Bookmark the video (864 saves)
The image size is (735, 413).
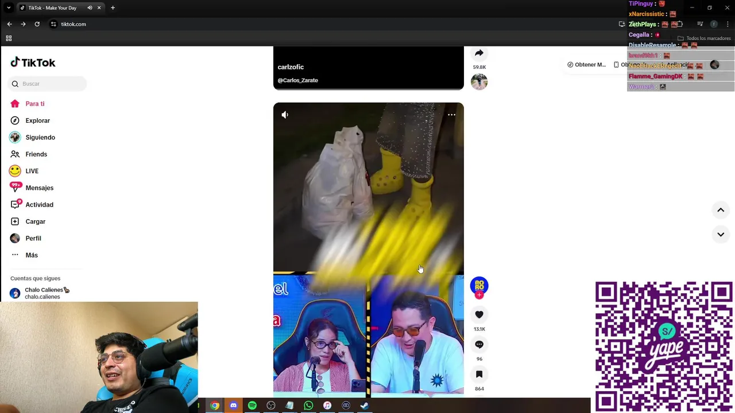click(x=479, y=374)
